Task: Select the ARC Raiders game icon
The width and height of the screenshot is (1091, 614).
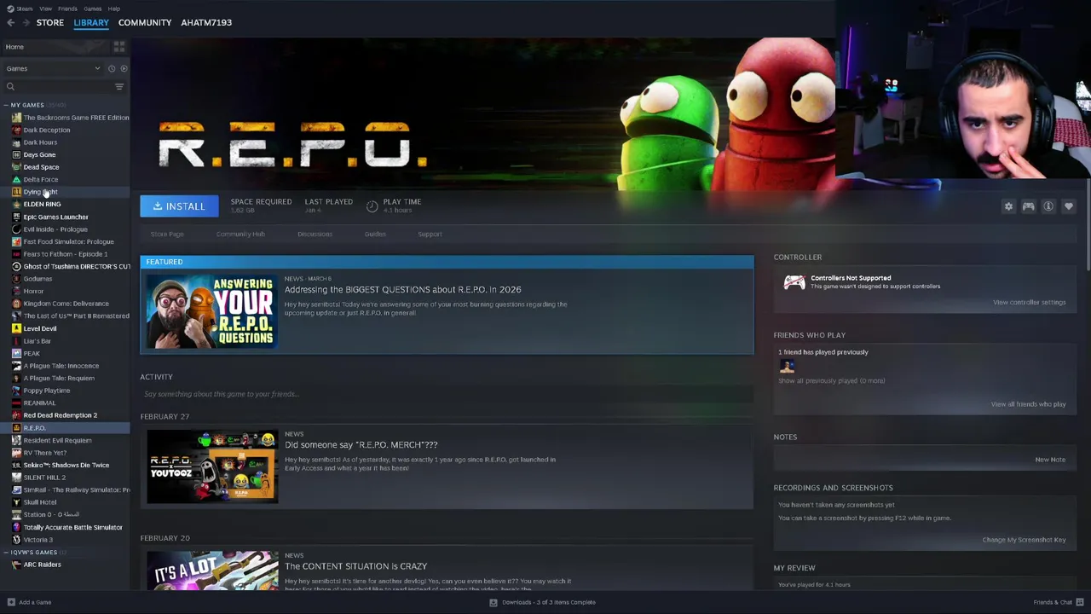Action: point(16,565)
